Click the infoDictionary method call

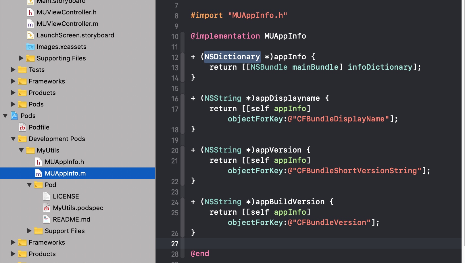(380, 67)
